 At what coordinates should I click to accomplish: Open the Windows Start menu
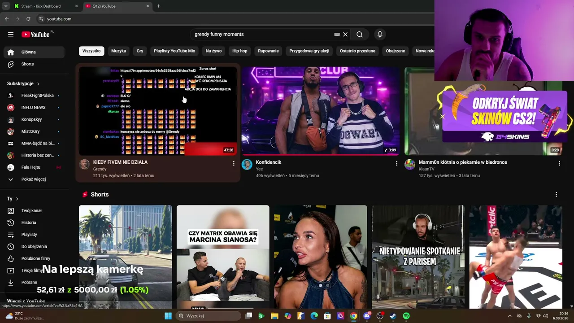pyautogui.click(x=168, y=316)
